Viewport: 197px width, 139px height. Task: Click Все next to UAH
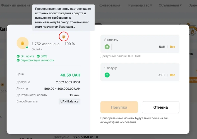tap(172, 47)
